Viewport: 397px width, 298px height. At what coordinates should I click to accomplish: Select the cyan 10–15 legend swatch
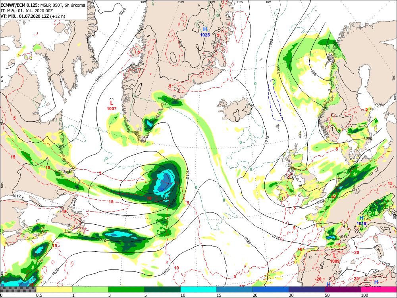198,289
